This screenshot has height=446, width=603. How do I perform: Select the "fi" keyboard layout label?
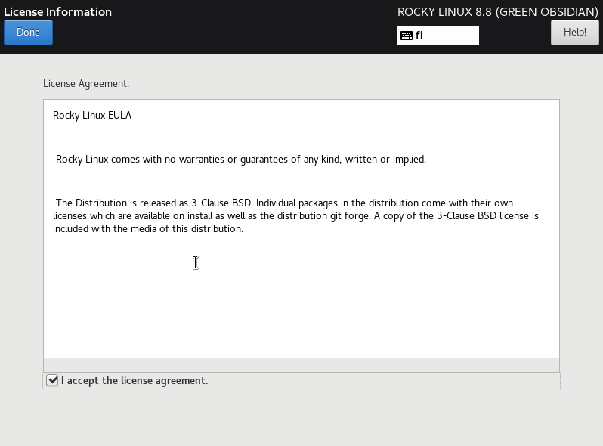point(419,36)
